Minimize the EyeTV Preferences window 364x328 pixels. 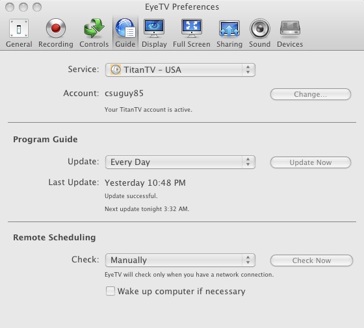(23, 7)
